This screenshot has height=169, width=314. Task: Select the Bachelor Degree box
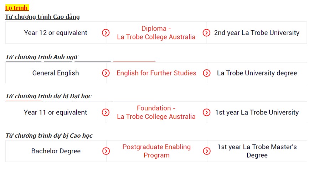click(56, 151)
